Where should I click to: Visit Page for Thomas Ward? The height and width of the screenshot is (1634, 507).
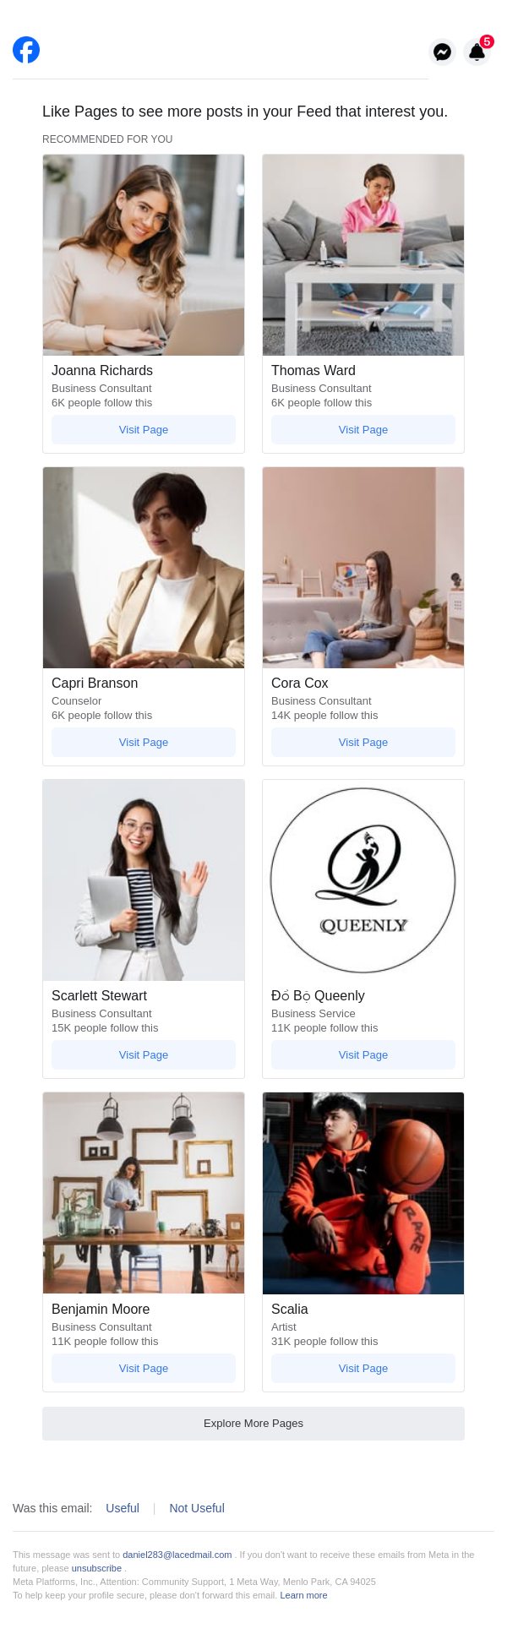tap(363, 430)
